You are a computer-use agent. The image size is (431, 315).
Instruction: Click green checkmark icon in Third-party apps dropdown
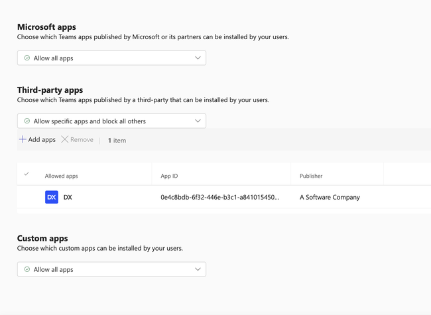[x=27, y=121]
